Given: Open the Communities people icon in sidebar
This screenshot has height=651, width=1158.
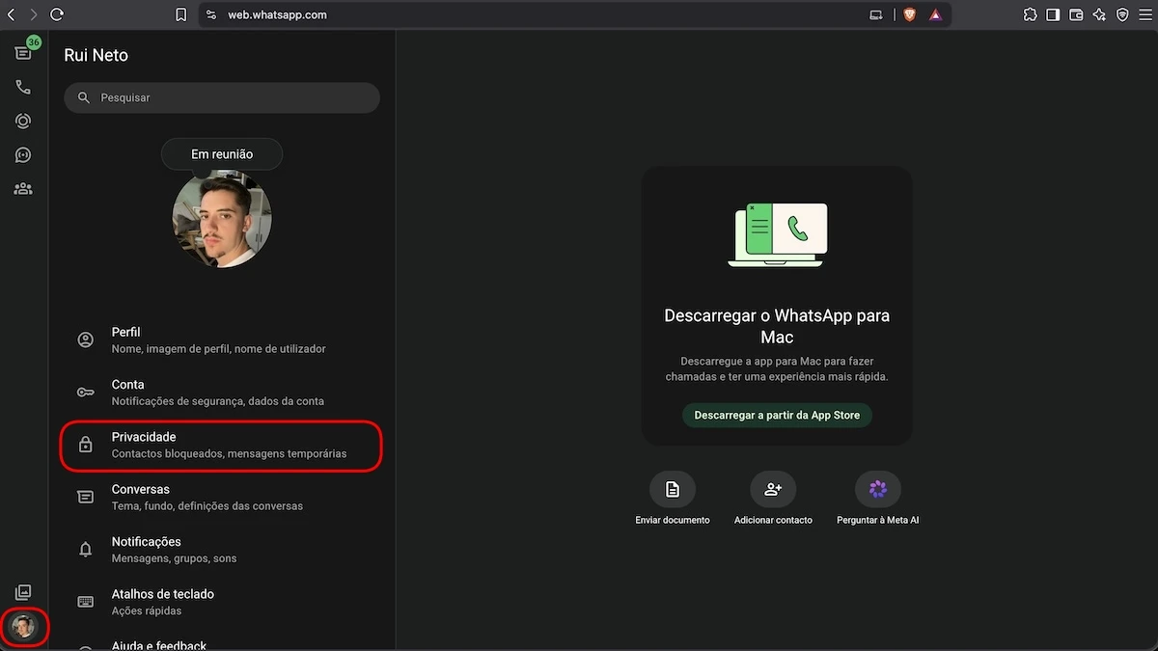Looking at the screenshot, I should point(23,189).
